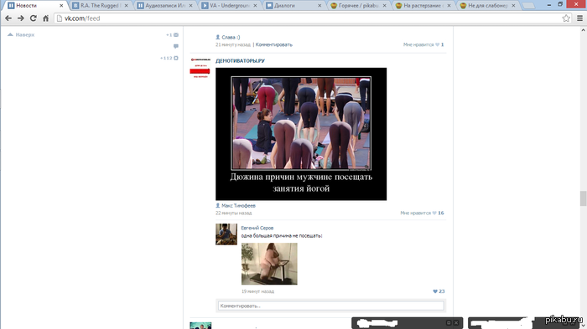Open 19 минут назад comment timestamp
587x329 pixels.
(x=258, y=291)
